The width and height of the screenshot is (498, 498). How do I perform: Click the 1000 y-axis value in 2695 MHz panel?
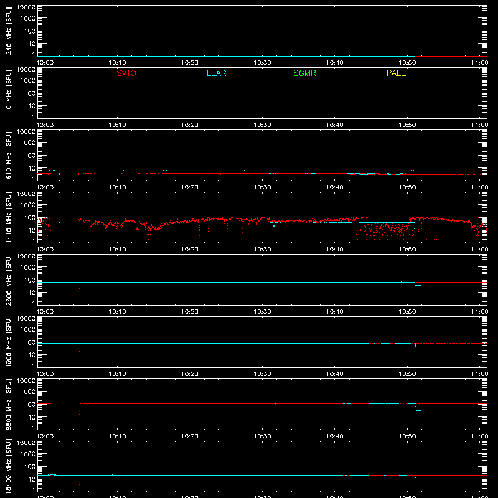point(28,268)
